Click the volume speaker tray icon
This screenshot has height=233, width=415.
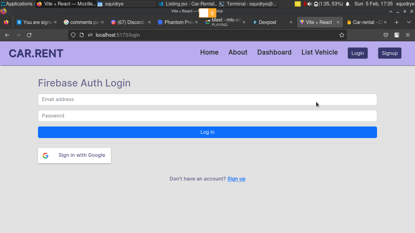coord(310,4)
